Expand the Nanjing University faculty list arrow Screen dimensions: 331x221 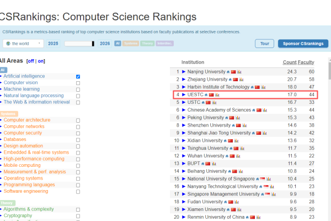[x=184, y=72]
